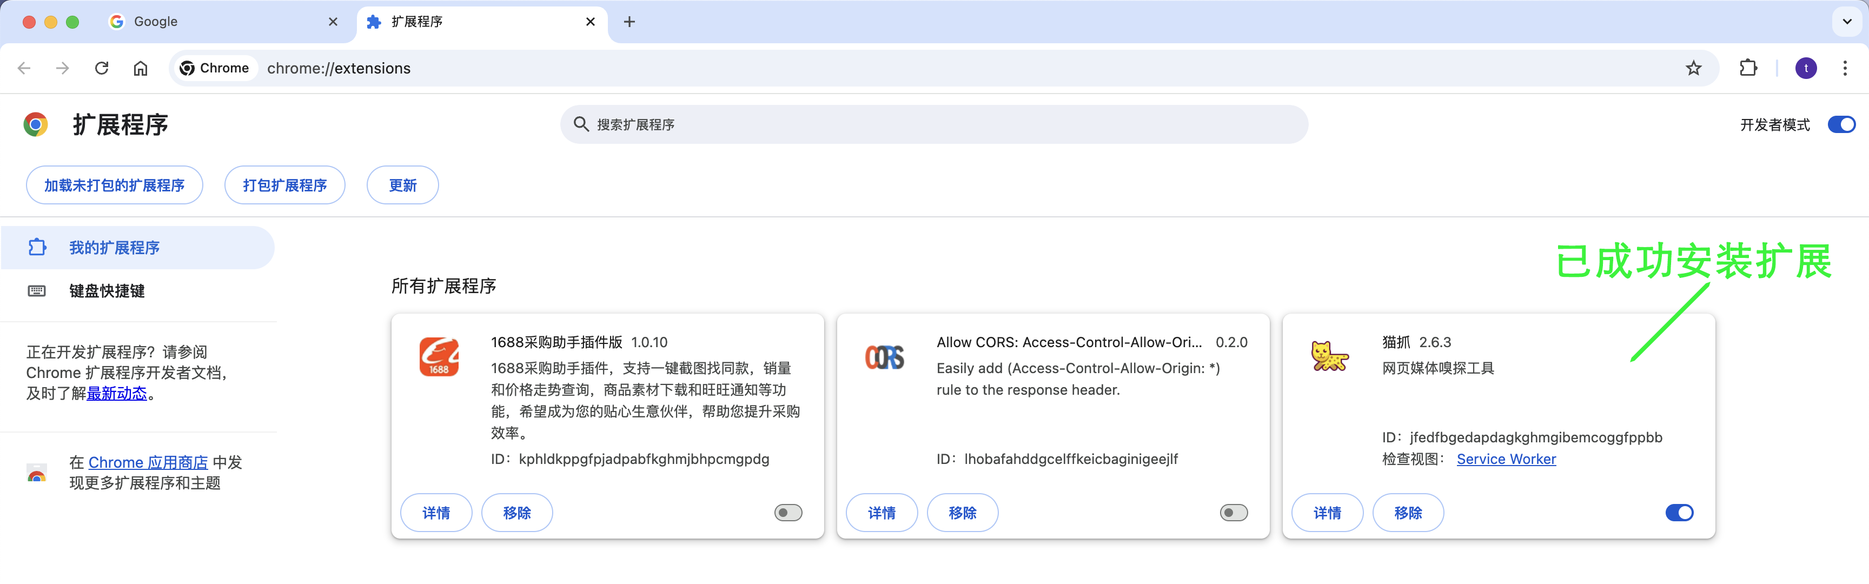Toggle off 开发者模式 developer mode
This screenshot has width=1869, height=584.
[x=1841, y=125]
